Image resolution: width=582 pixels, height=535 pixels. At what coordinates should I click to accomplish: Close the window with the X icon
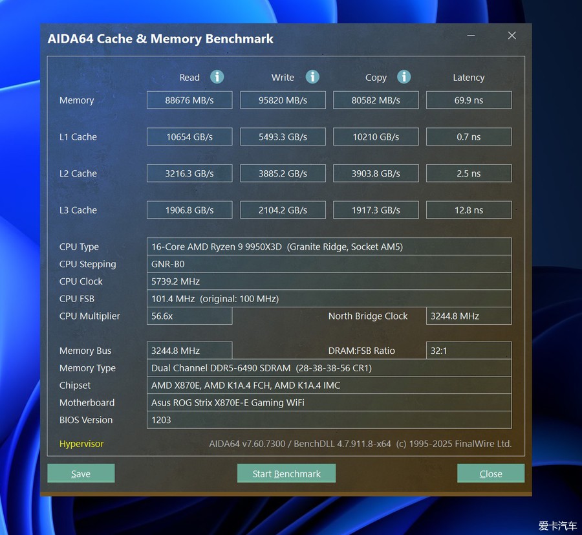tap(512, 36)
